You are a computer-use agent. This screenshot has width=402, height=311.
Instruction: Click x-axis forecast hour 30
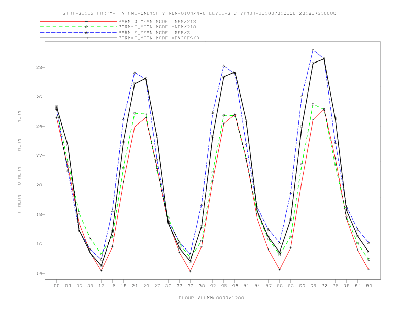(168, 286)
